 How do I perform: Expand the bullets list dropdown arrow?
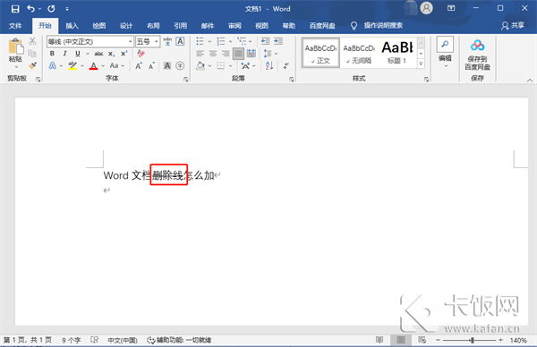(x=209, y=42)
